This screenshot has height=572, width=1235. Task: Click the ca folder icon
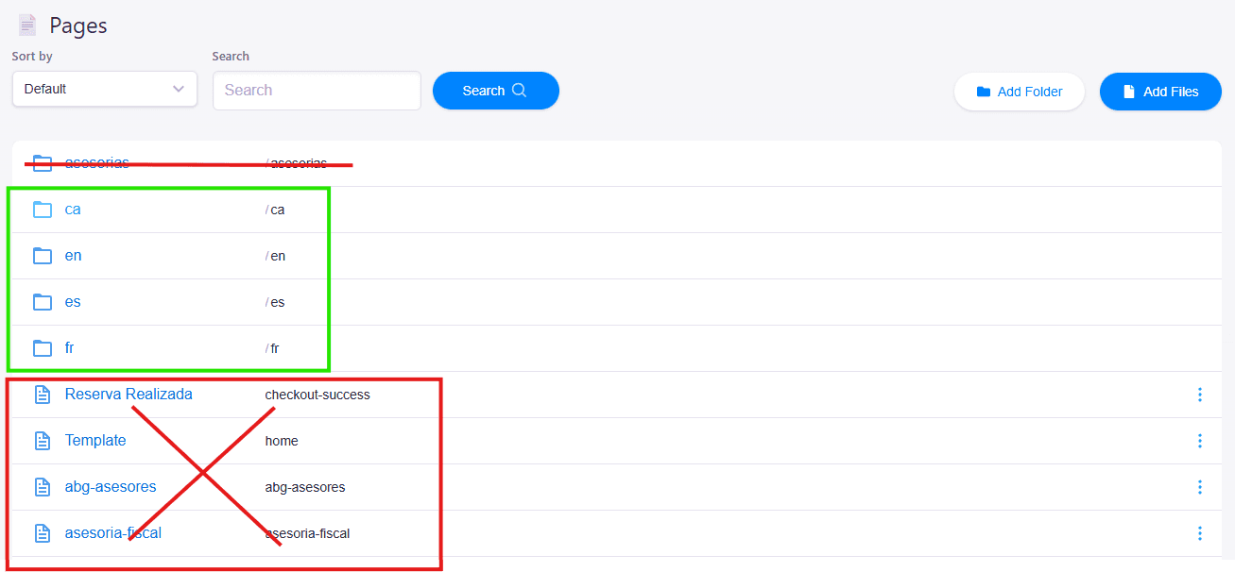(43, 210)
